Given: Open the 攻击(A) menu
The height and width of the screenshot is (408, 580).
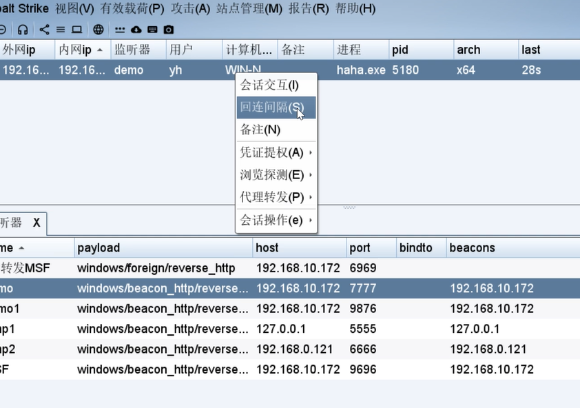Looking at the screenshot, I should coord(190,9).
